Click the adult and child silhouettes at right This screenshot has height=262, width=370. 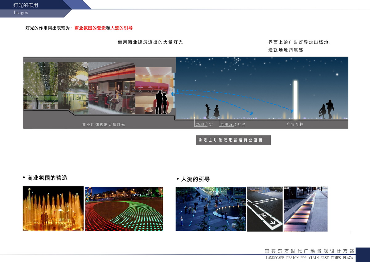click(327, 110)
